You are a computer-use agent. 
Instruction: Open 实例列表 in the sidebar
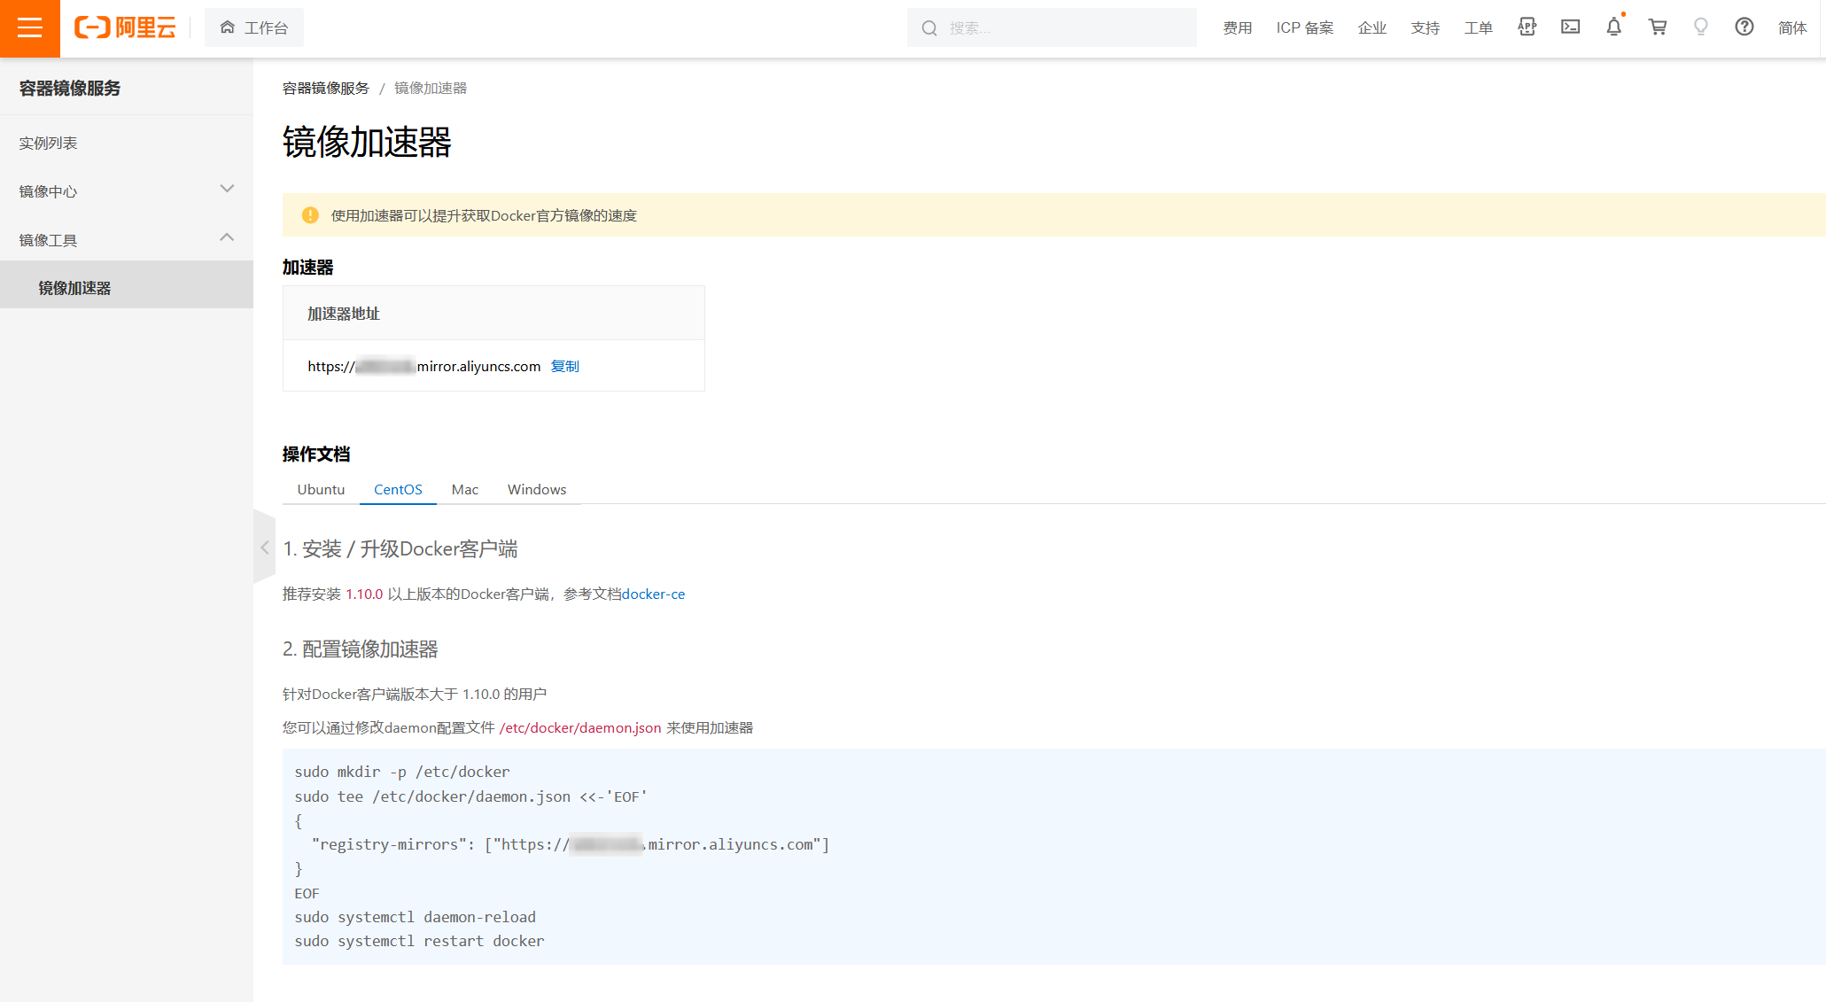point(49,143)
